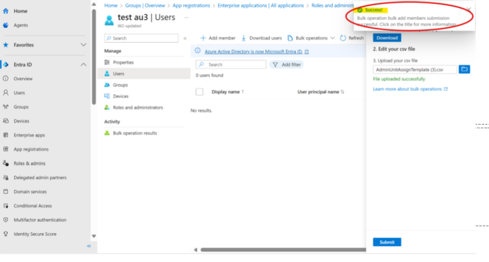
Task: Click the sidebar scroll-up arrow
Action: point(94,4)
